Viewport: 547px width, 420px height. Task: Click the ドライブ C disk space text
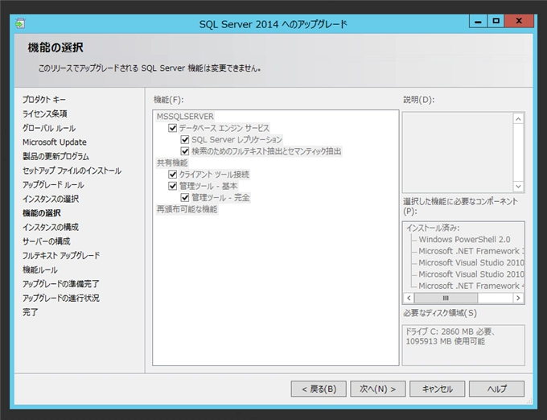tap(450, 336)
